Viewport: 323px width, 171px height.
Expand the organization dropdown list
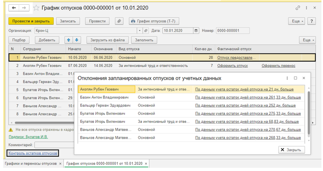(x=140, y=31)
